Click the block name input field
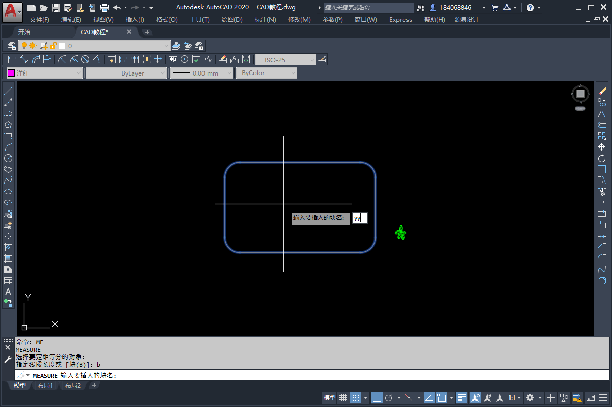 tap(360, 218)
